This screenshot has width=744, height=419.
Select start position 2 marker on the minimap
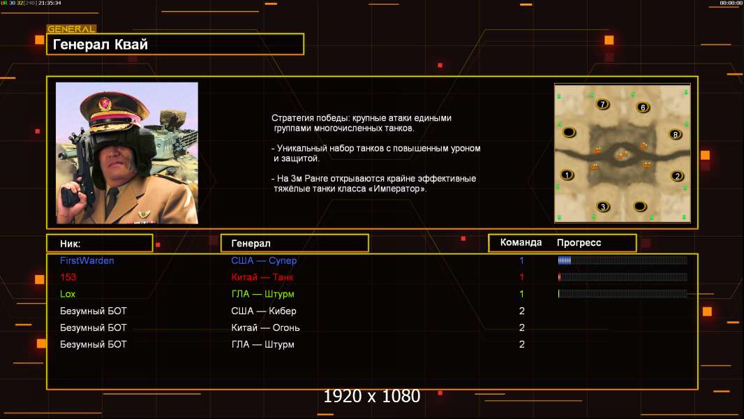pos(676,176)
